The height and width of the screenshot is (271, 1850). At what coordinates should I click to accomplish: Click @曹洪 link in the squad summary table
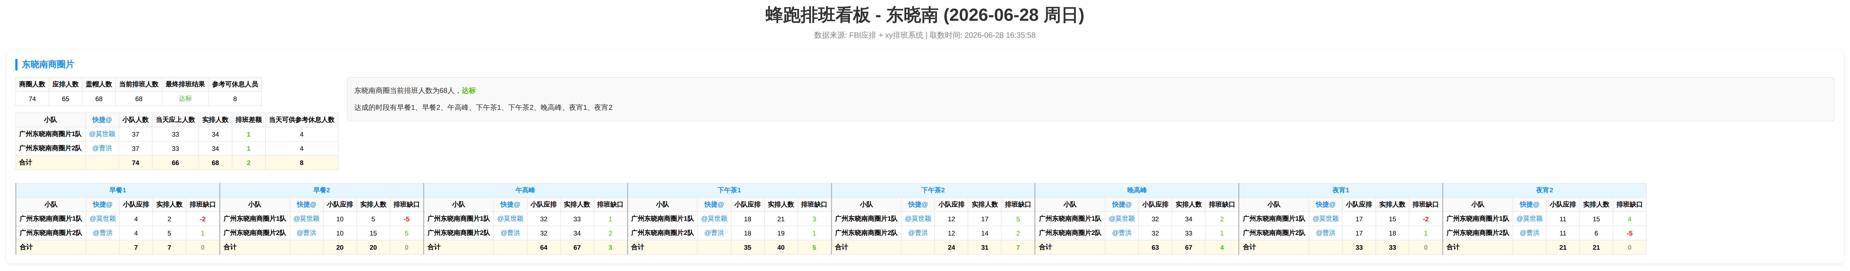[102, 148]
